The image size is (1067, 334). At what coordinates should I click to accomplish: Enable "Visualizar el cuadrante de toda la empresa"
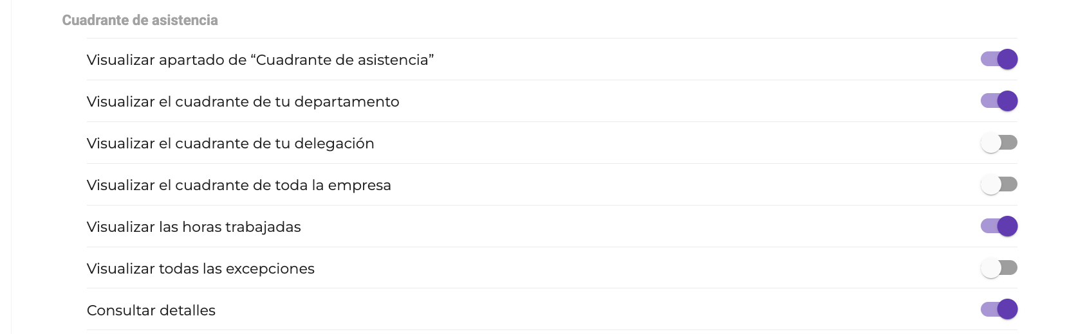(x=999, y=184)
